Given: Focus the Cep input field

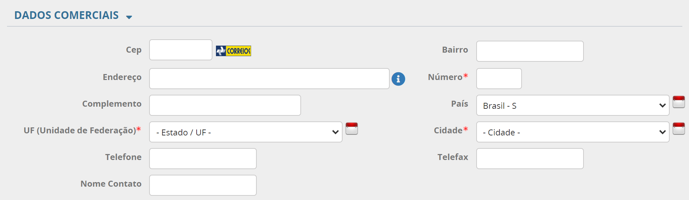Looking at the screenshot, I should 180,50.
